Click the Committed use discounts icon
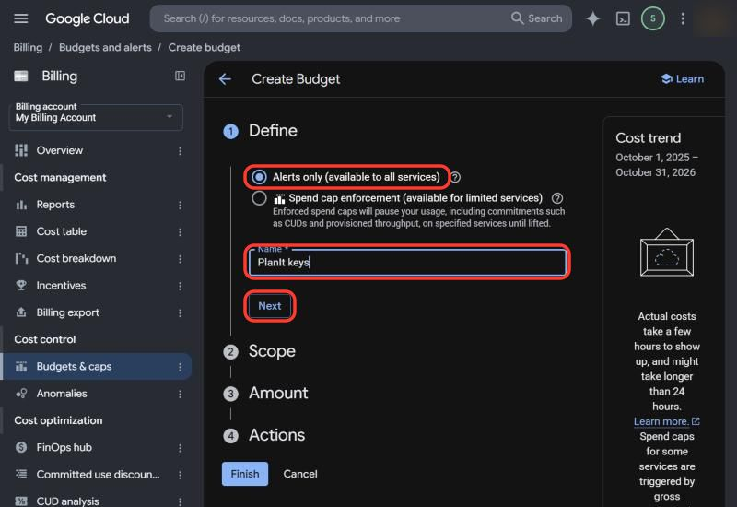Image resolution: width=737 pixels, height=507 pixels. (21, 474)
